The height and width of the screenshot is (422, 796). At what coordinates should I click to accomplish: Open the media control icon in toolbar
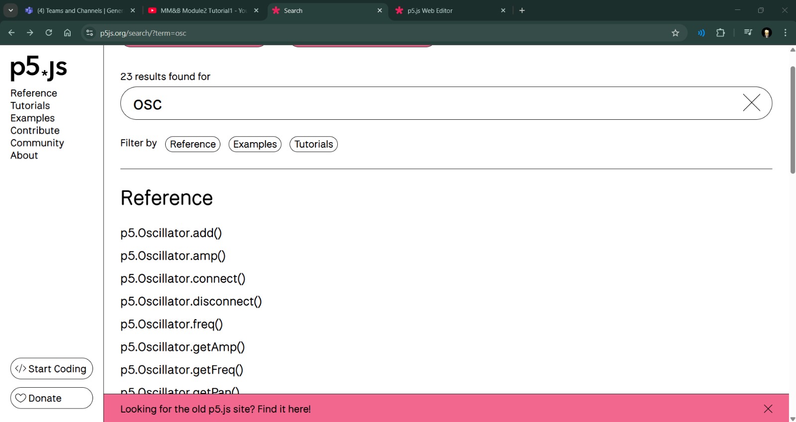[748, 33]
